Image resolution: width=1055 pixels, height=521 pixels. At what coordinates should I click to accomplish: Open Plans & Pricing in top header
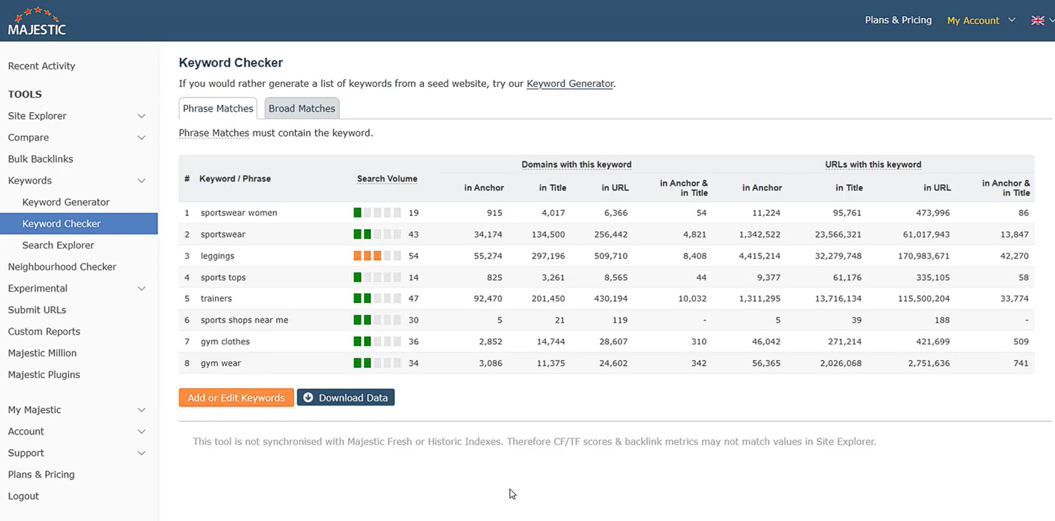(x=898, y=20)
